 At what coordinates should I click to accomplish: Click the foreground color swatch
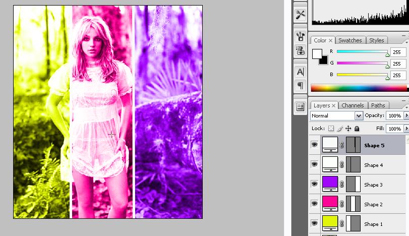[317, 53]
